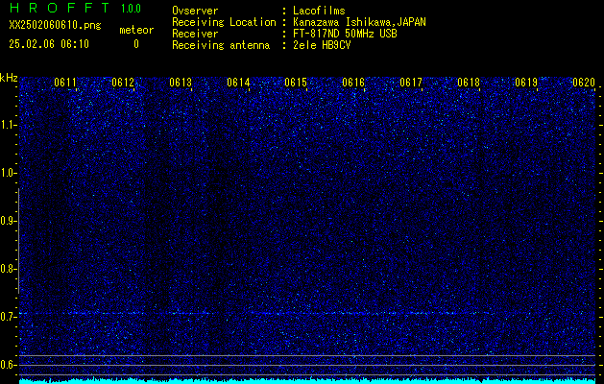This screenshot has width=604, height=384.
Task: Click the 0617 time marker
Action: (411, 83)
